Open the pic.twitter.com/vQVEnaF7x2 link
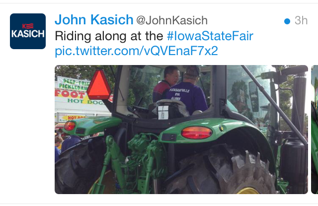 136,51
